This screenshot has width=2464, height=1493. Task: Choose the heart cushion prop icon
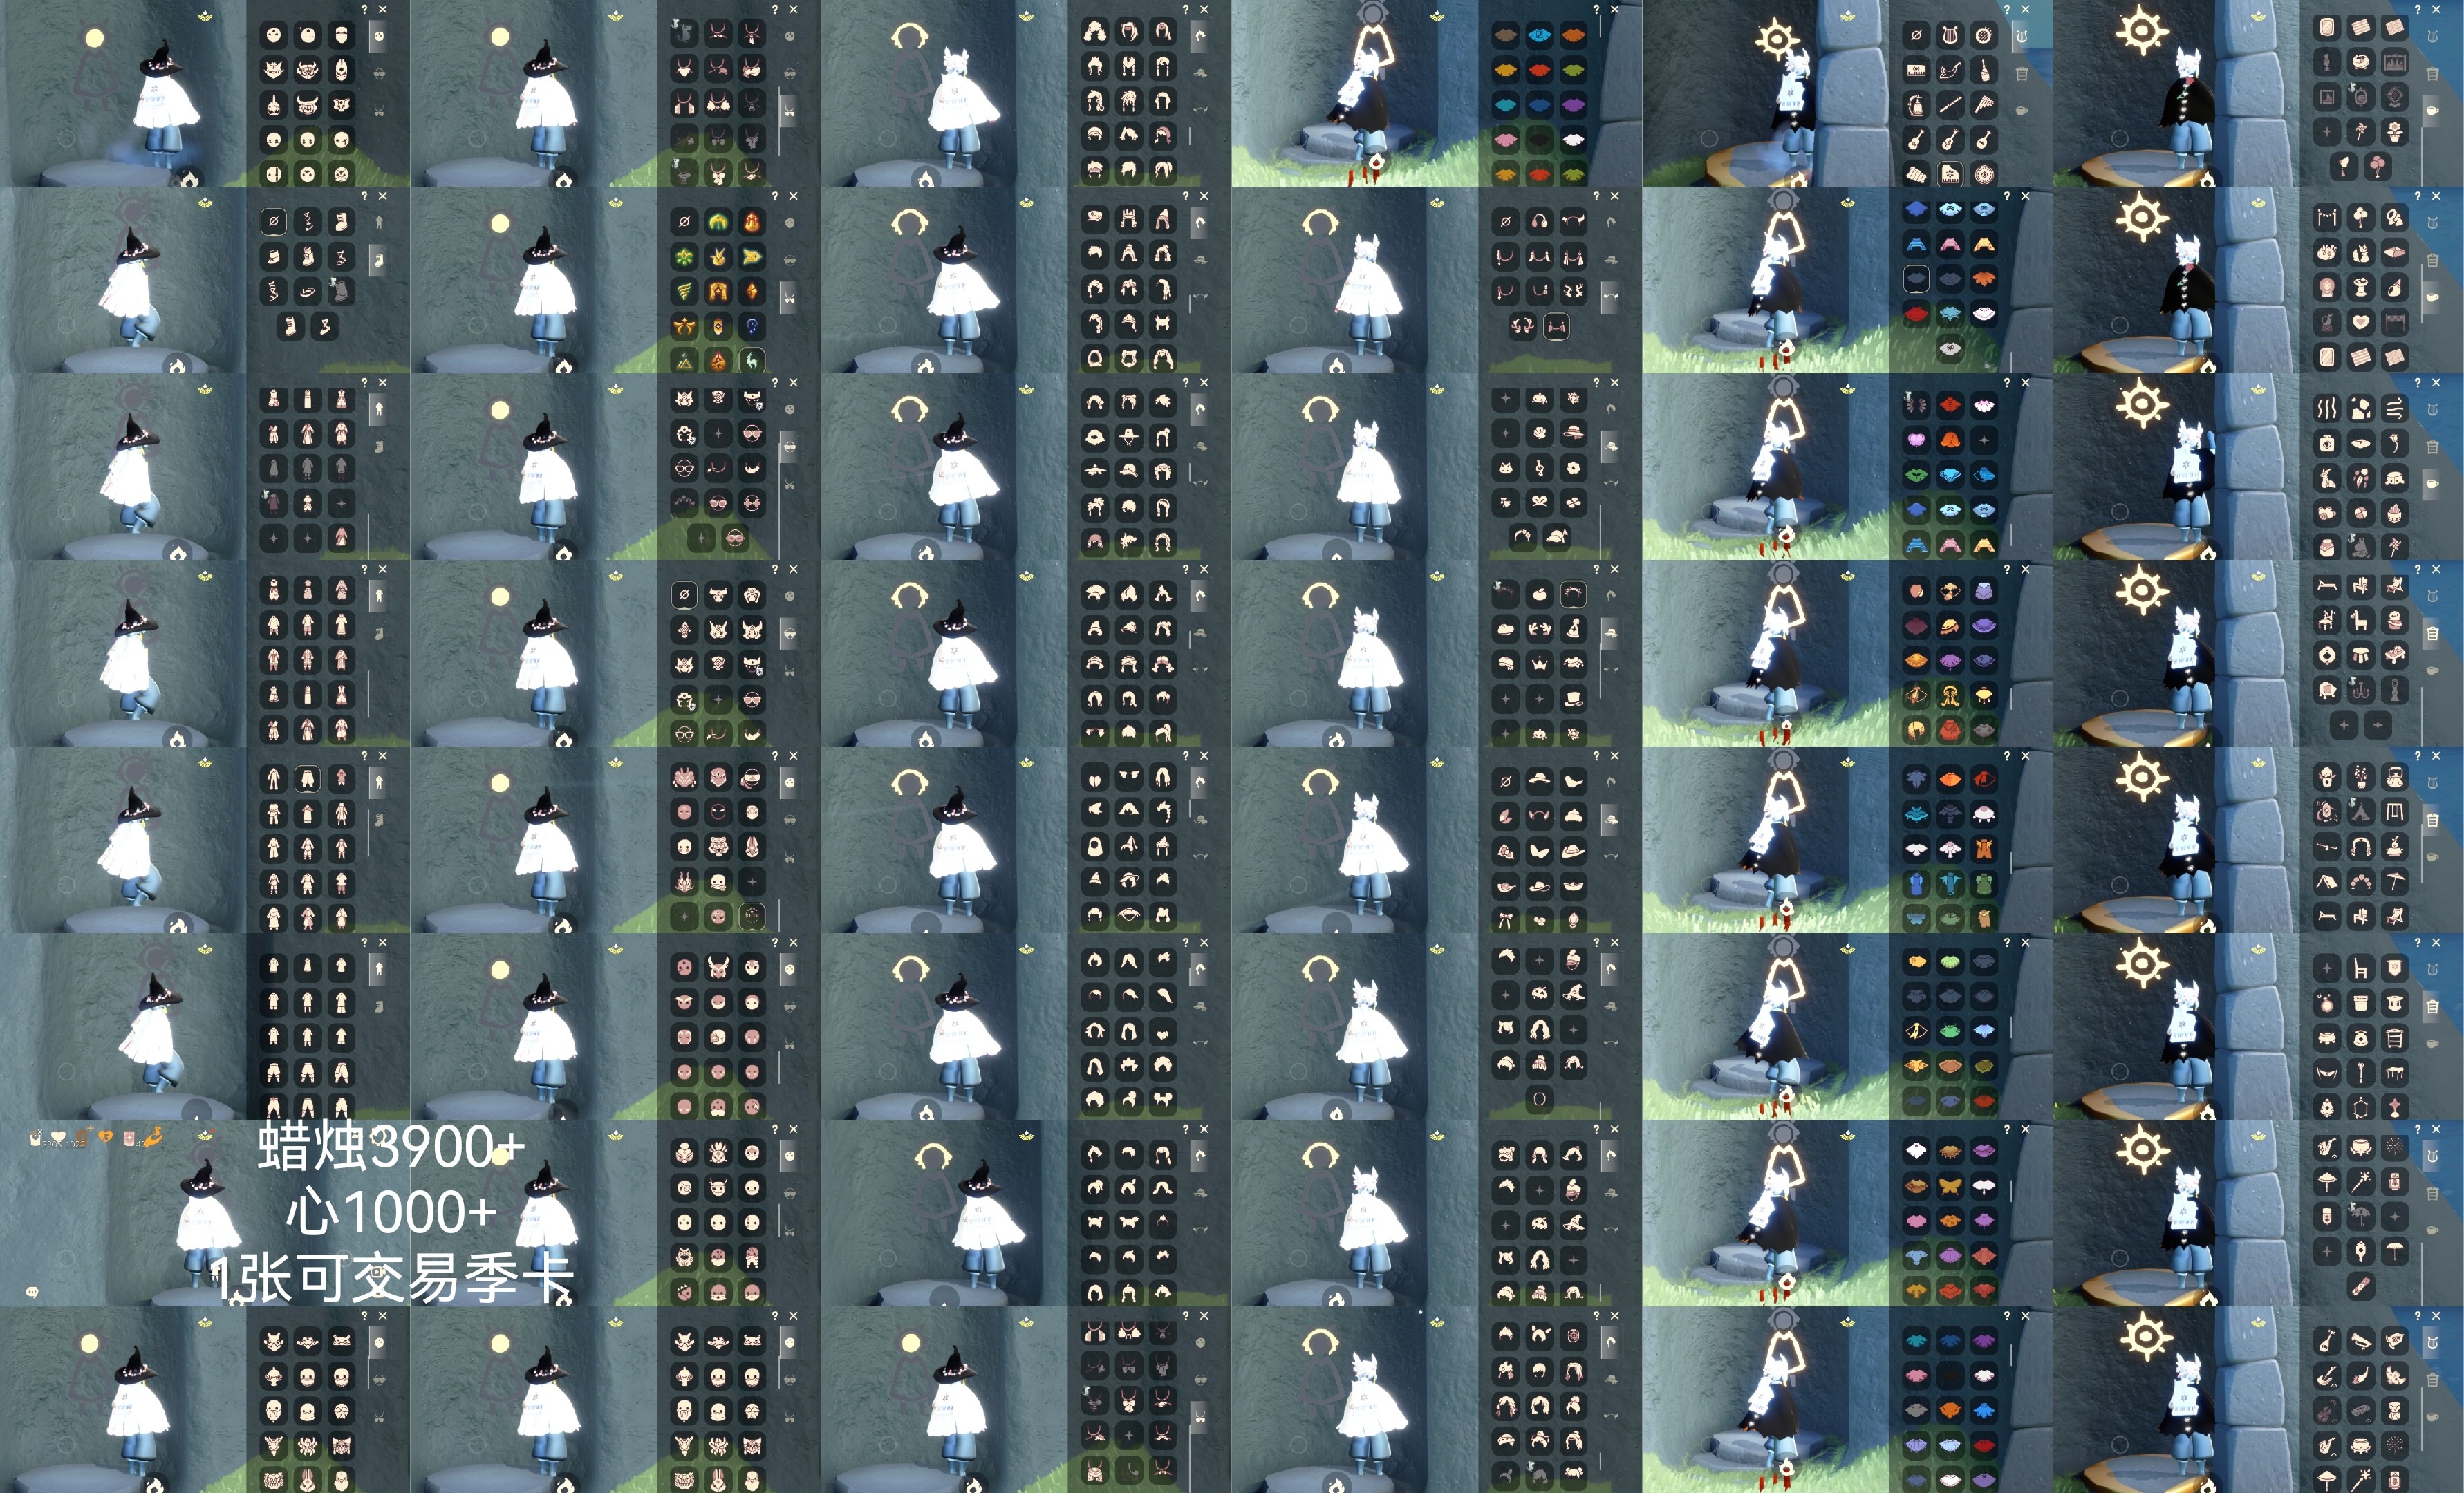[x=2361, y=323]
